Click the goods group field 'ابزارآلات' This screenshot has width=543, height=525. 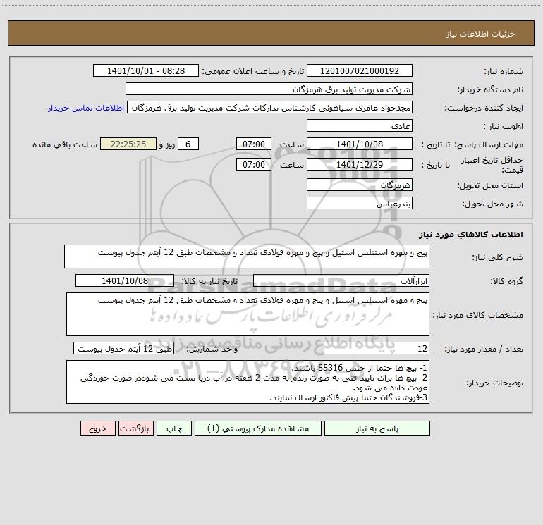(x=341, y=280)
